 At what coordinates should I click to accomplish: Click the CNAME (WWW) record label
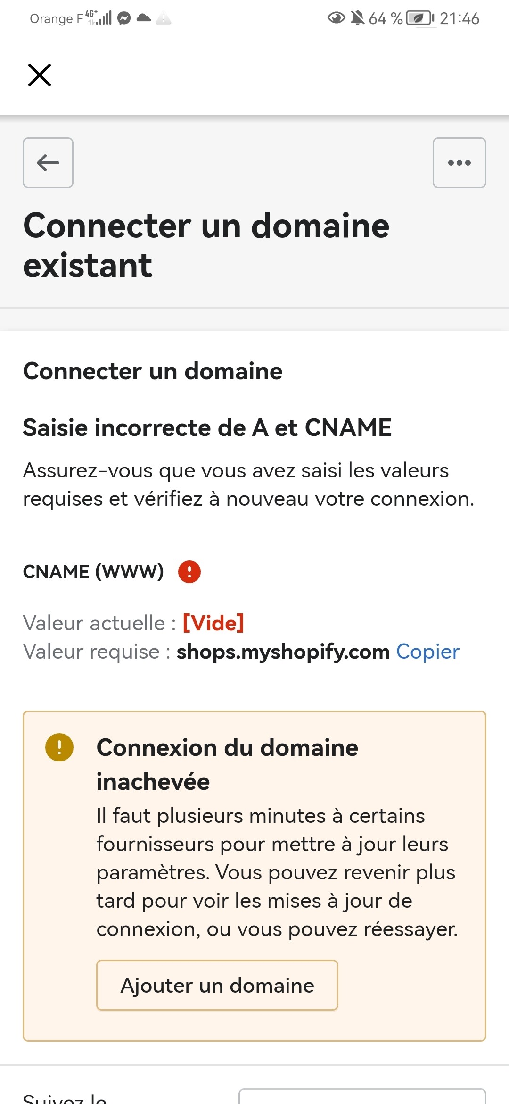click(x=93, y=572)
